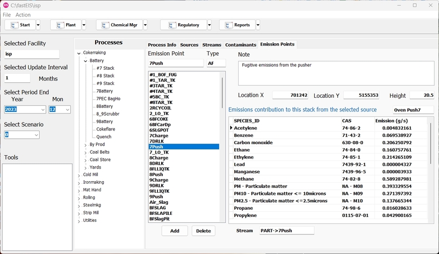The height and width of the screenshot is (254, 439).
Task: Select Quench in the Processes tree
Action: point(104,137)
